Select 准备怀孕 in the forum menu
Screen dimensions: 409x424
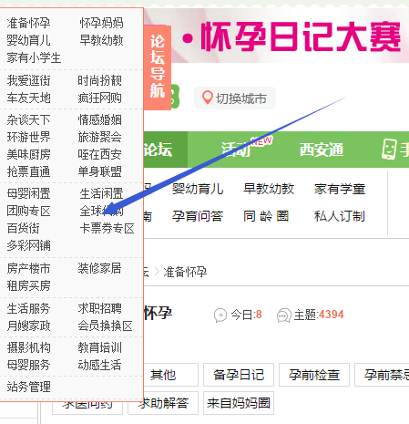pos(28,23)
